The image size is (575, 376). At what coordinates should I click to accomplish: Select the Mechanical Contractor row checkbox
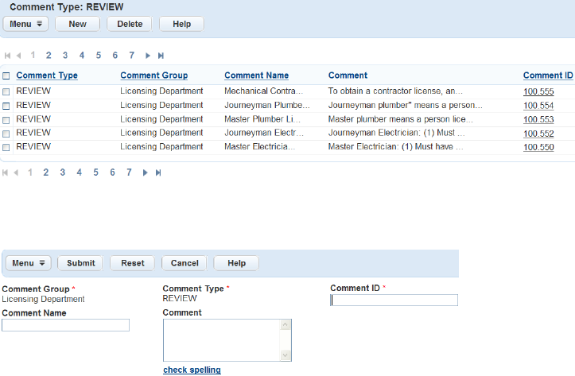click(x=6, y=91)
